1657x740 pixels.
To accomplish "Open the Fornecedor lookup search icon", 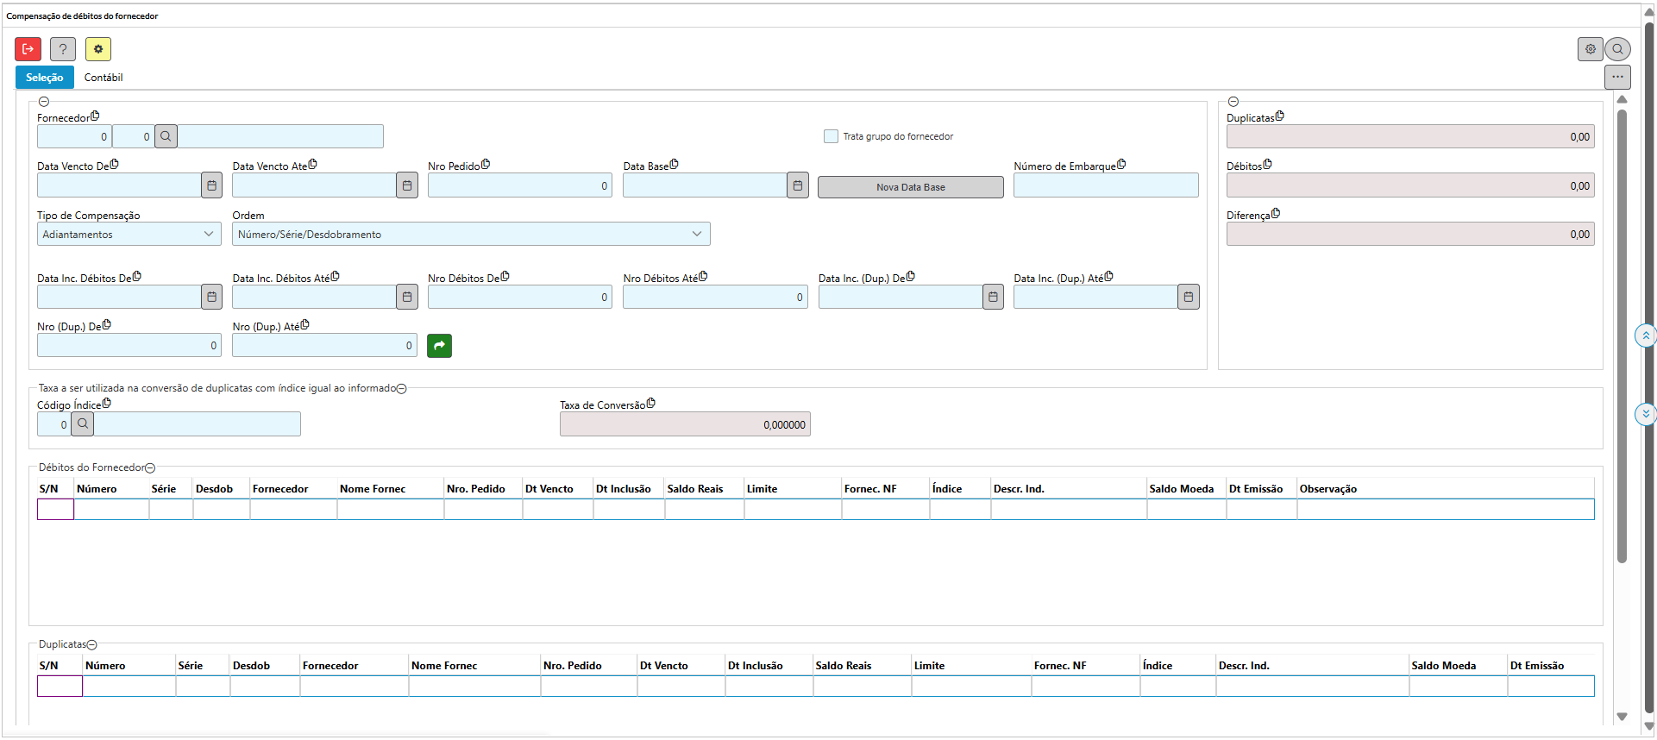I will [x=166, y=136].
